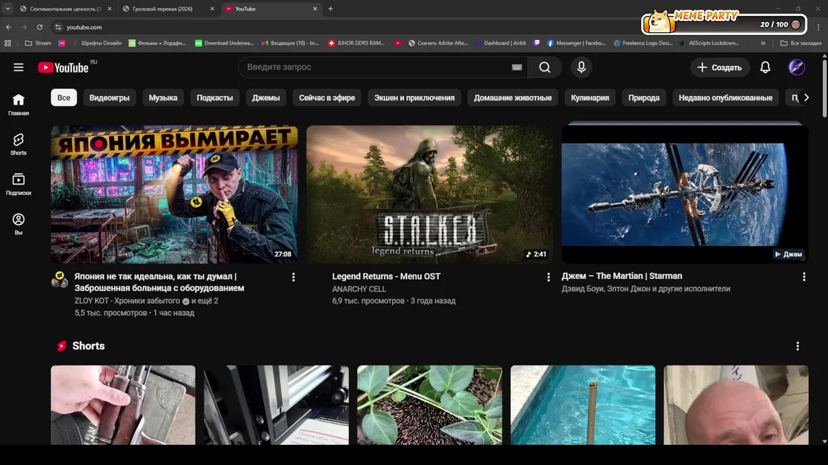Select the Домашние животные chip

point(513,98)
